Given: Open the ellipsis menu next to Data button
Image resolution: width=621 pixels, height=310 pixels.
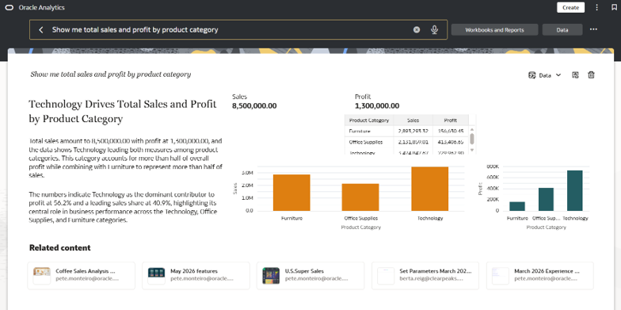Looking at the screenshot, I should tap(593, 29).
